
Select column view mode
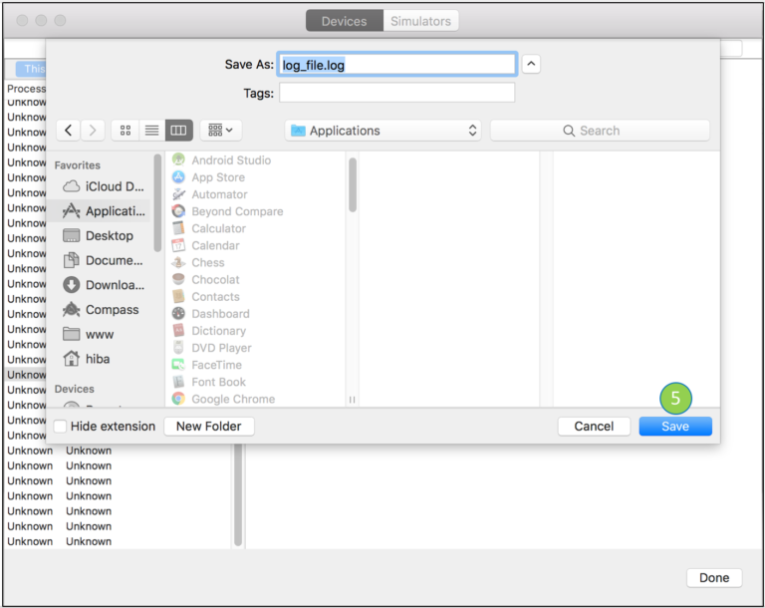pos(178,131)
